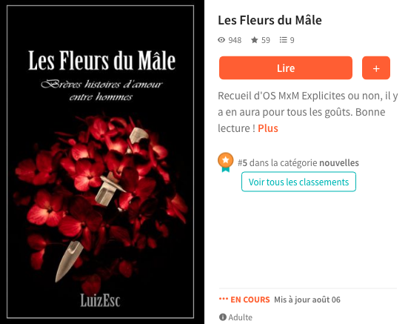
Task: Click the plus add-to-library button
Action: [x=376, y=68]
